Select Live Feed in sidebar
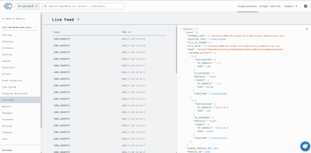311x153 pixels. coord(20,100)
